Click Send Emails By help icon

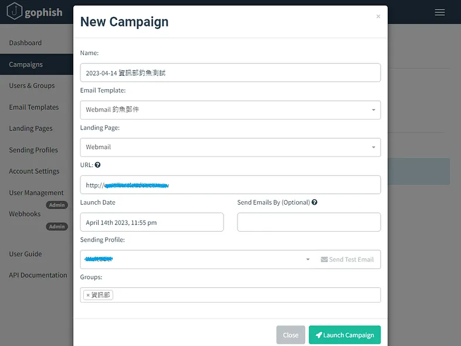(x=315, y=202)
